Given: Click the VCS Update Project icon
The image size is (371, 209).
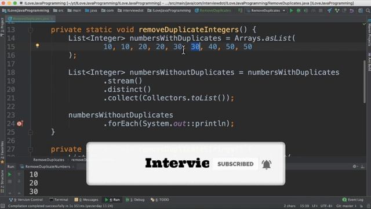Looking at the screenshot, I should coord(329,10).
